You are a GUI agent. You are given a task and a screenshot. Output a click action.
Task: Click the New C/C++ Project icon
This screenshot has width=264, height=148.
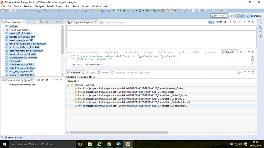point(103,11)
